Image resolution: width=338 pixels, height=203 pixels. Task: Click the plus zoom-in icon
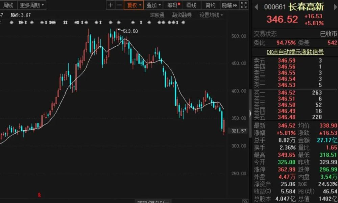[111, 5]
